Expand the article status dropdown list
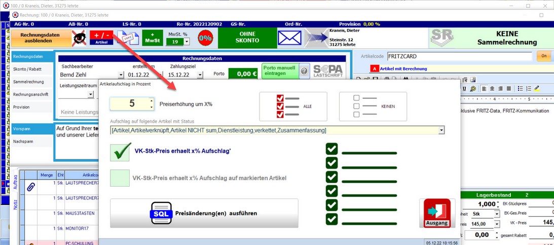The width and height of the screenshot is (554, 245). [441, 130]
